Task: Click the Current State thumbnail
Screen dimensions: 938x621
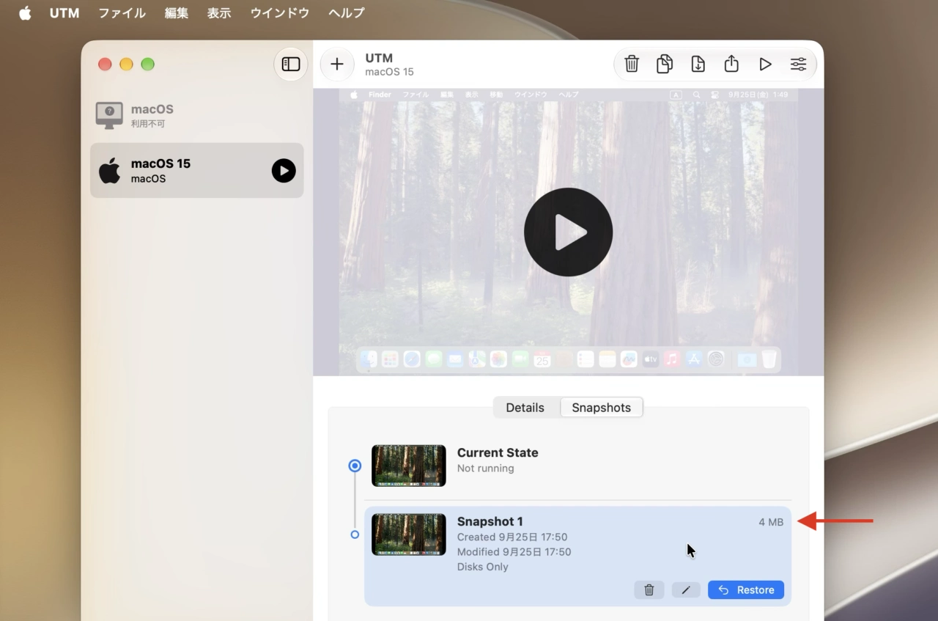Action: [x=409, y=466]
